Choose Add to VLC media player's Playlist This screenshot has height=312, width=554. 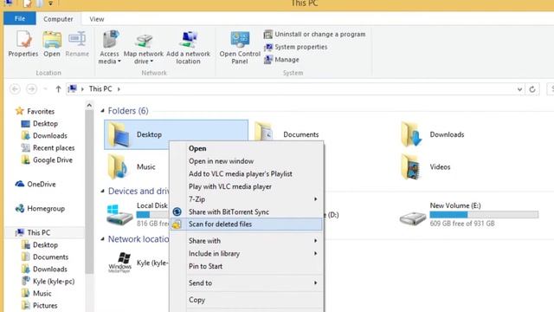[246, 173]
